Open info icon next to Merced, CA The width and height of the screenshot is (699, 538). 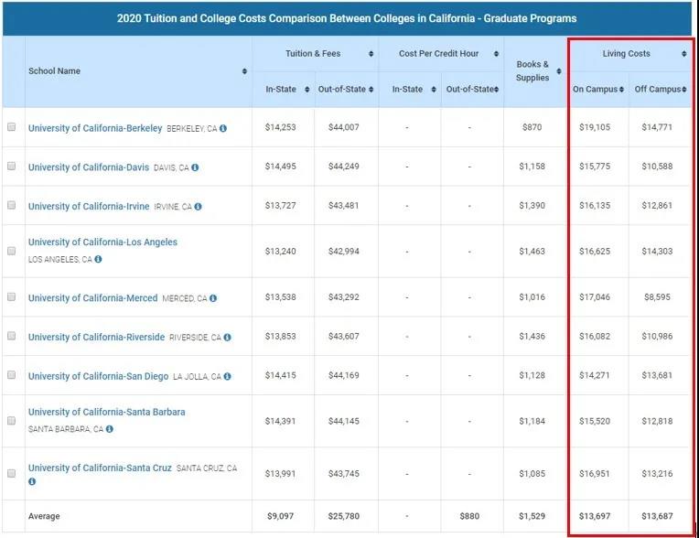click(x=213, y=298)
